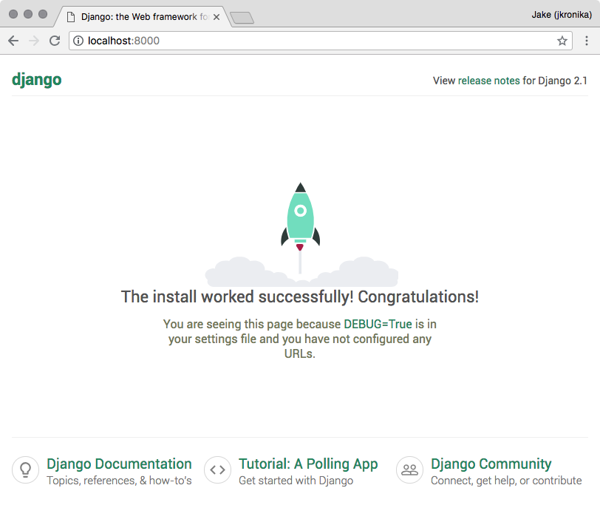Viewport: 600px width, 505px height.
Task: Open the Chrome three-dot menu
Action: [x=586, y=41]
